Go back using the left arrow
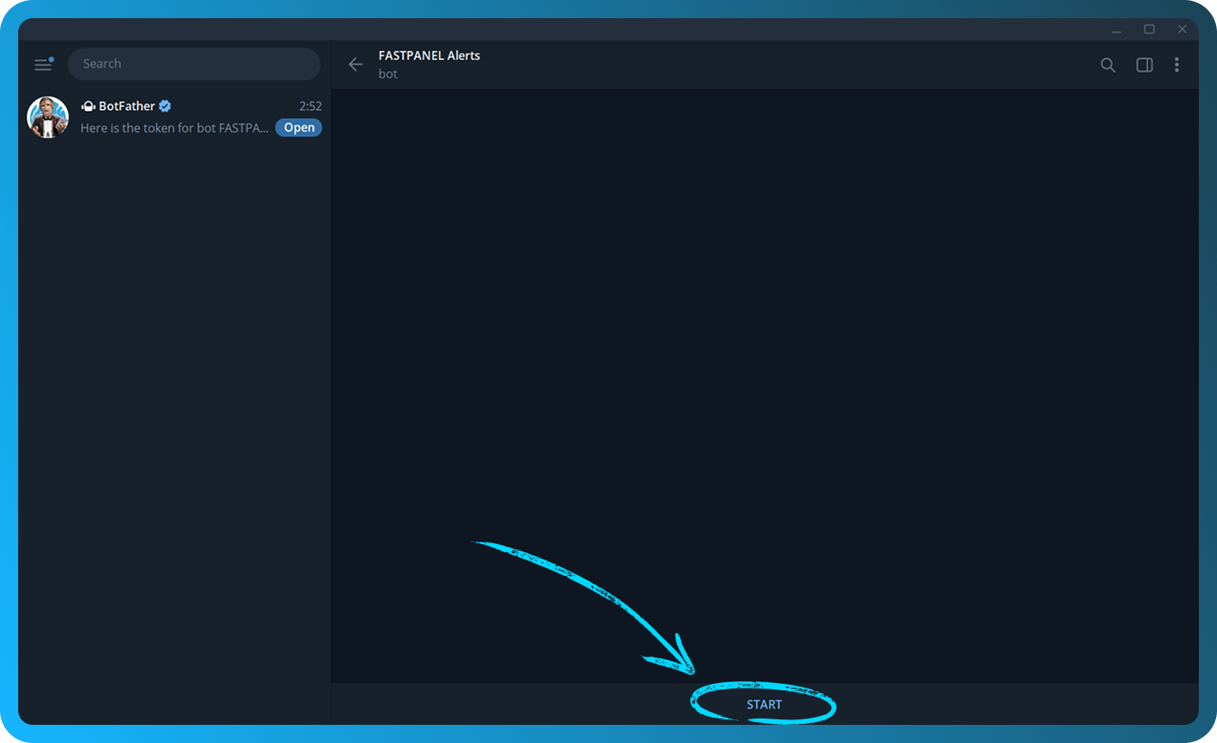The height and width of the screenshot is (743, 1217). point(356,64)
